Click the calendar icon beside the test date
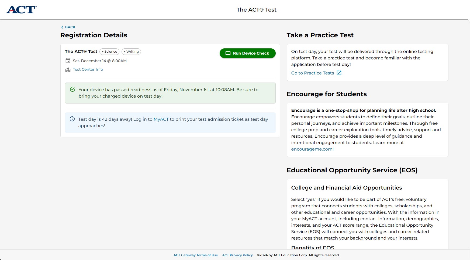 tap(67, 61)
